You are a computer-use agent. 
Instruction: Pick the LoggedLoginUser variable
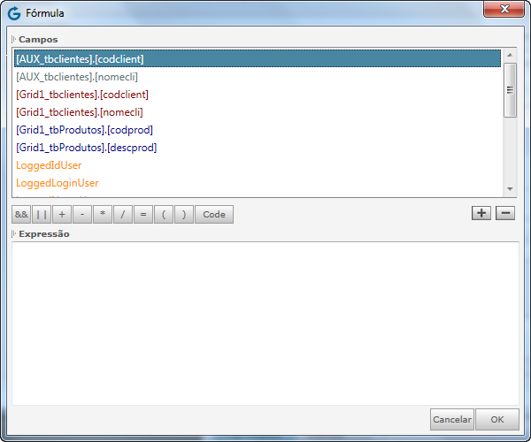58,183
